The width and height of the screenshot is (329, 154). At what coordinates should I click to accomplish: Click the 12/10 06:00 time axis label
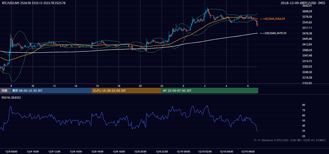point(248,152)
